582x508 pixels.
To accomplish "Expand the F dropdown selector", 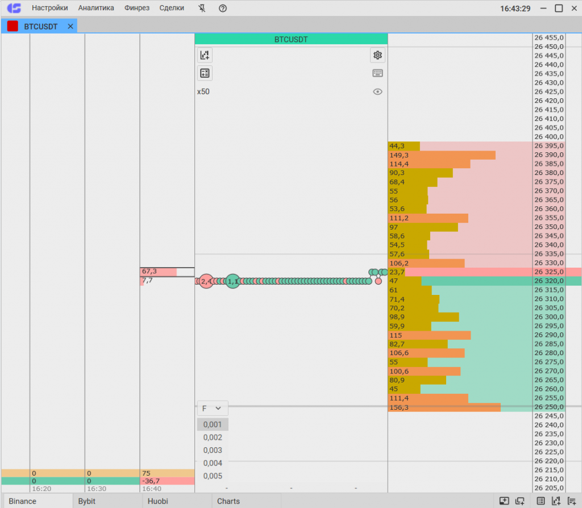I will pyautogui.click(x=213, y=408).
